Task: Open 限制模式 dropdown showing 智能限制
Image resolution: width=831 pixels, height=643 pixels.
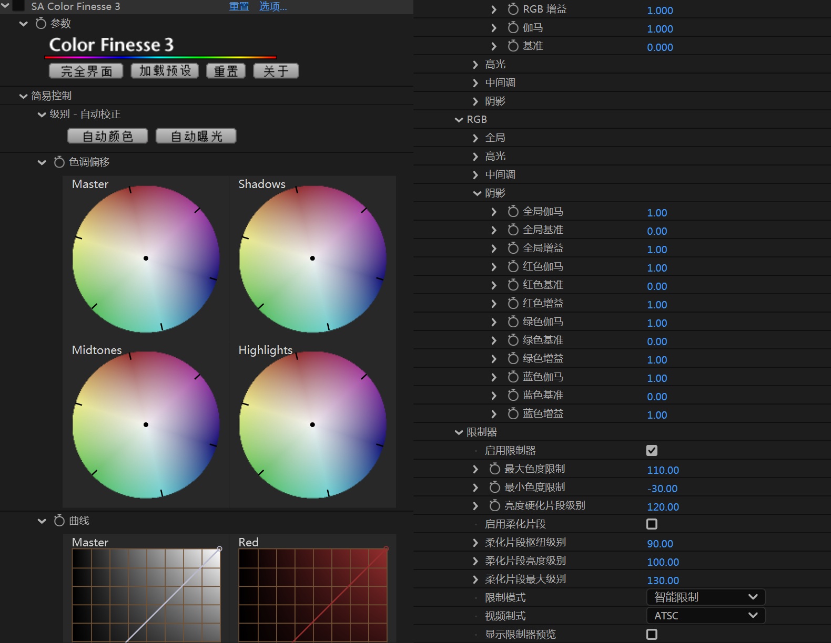Action: click(x=705, y=597)
